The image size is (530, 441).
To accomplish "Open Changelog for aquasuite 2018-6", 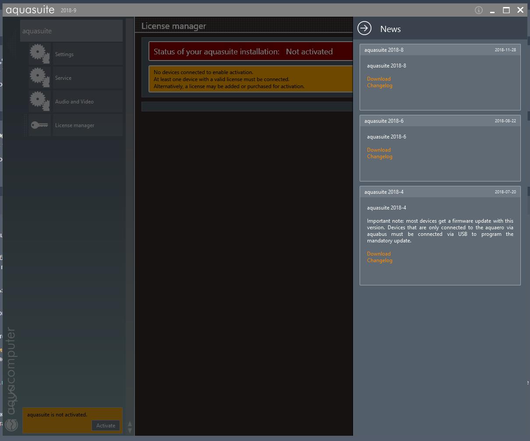I will [x=380, y=156].
